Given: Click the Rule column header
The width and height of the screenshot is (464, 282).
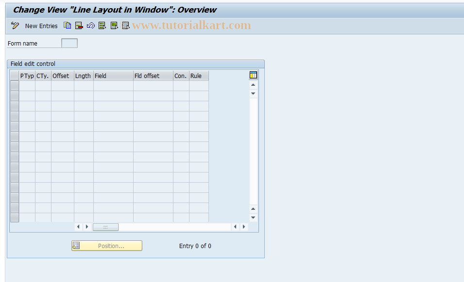Looking at the screenshot, I should 199,76.
